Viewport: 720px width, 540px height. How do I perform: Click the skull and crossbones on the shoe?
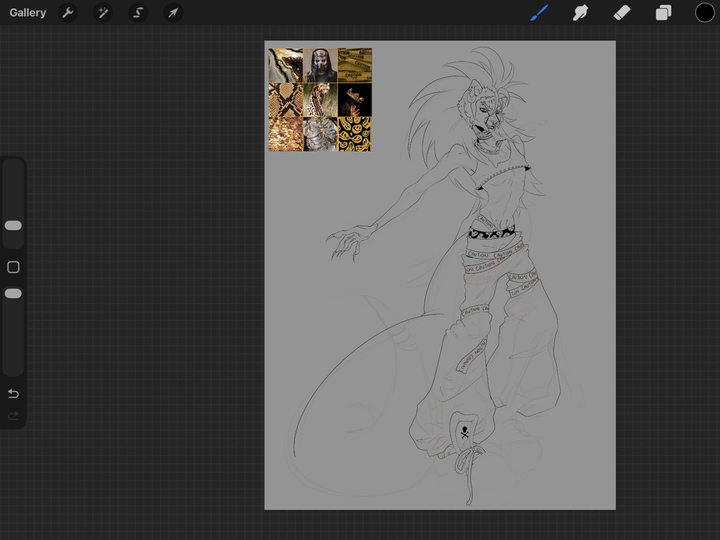click(x=464, y=432)
